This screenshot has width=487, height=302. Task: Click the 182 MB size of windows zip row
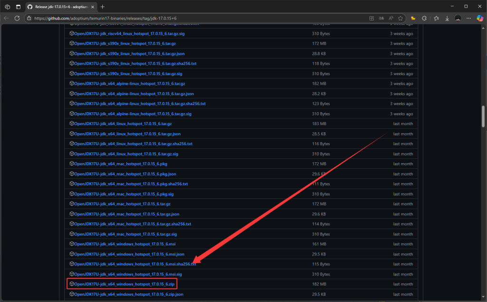click(x=319, y=284)
